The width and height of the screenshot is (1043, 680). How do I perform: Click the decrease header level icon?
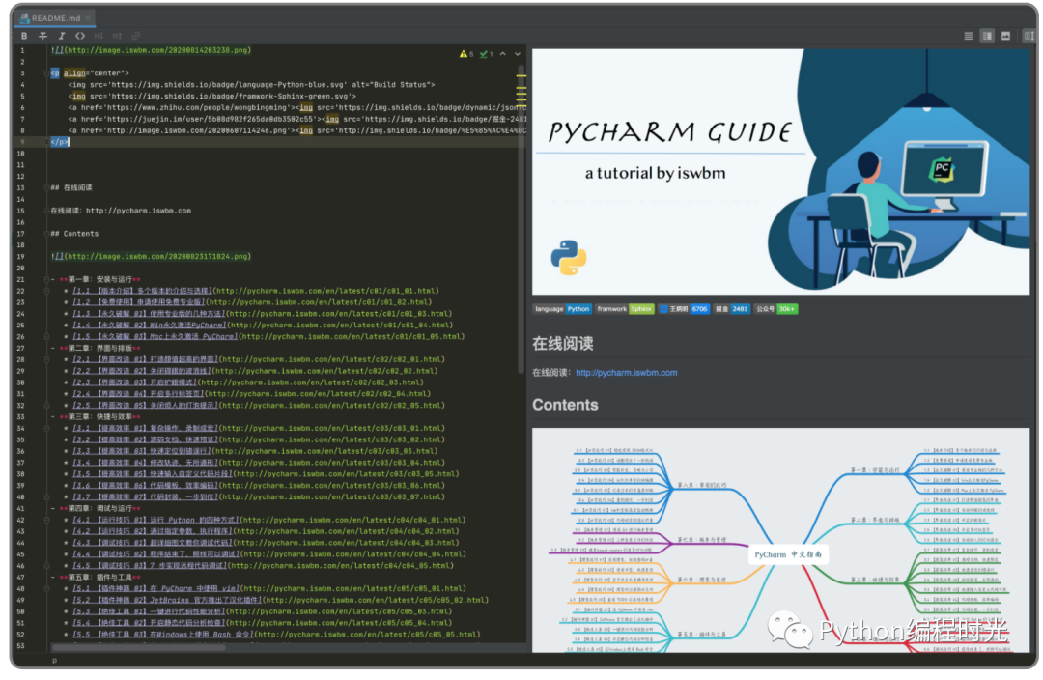pos(99,36)
